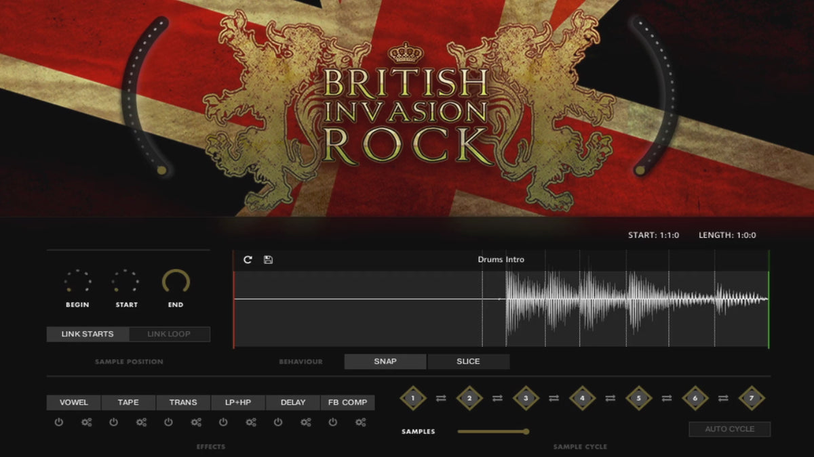Image resolution: width=814 pixels, height=457 pixels.
Task: Toggle power for the VOWEL effect
Action: click(59, 422)
